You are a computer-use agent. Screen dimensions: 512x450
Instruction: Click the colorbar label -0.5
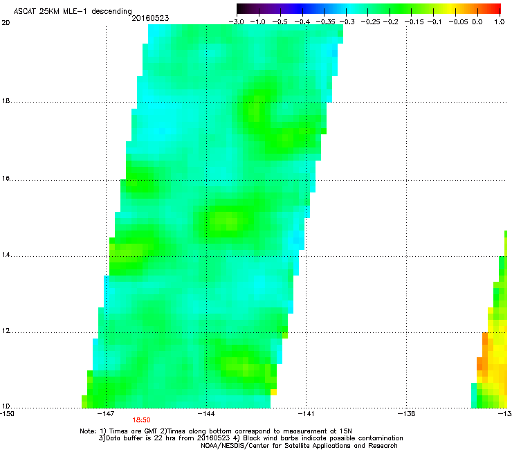click(x=280, y=22)
